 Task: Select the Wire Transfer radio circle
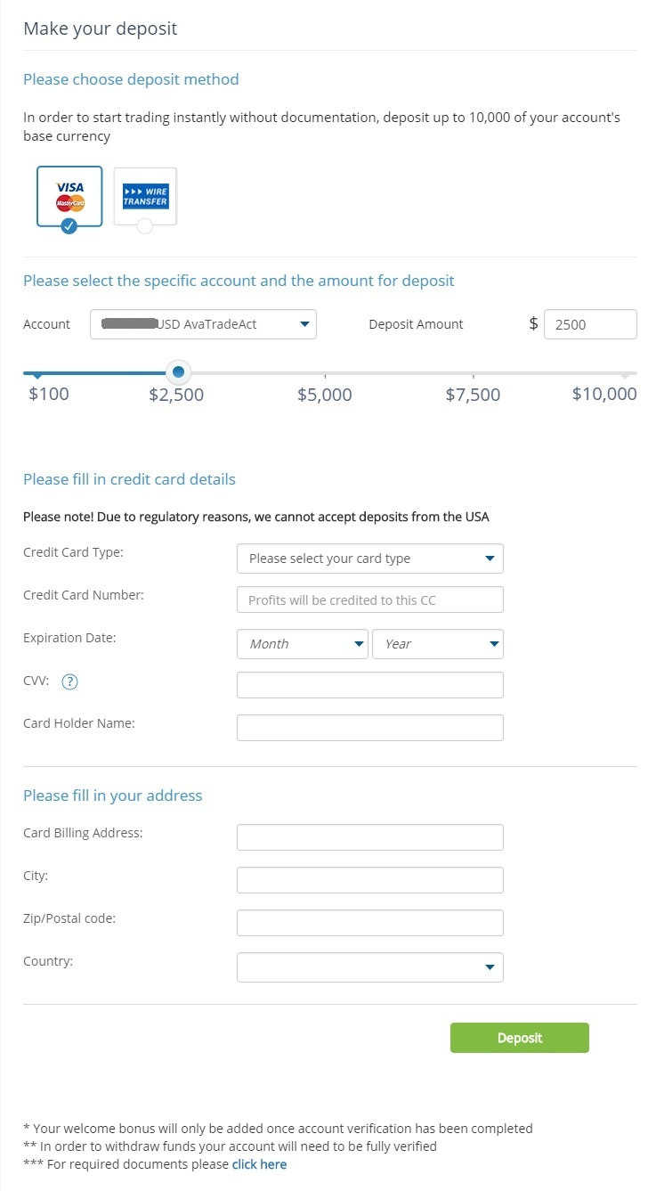tap(145, 226)
